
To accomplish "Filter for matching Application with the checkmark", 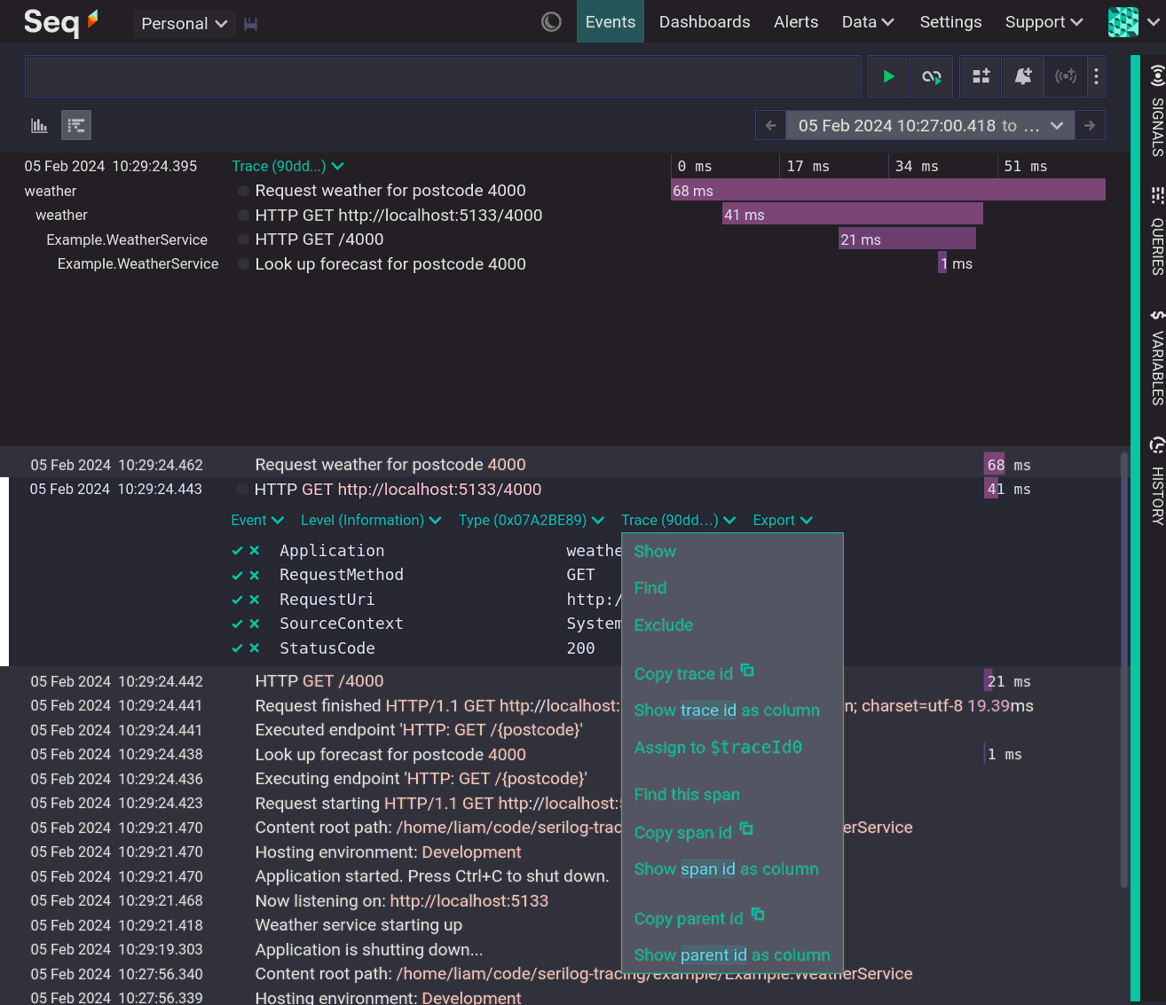I will coord(237,551).
